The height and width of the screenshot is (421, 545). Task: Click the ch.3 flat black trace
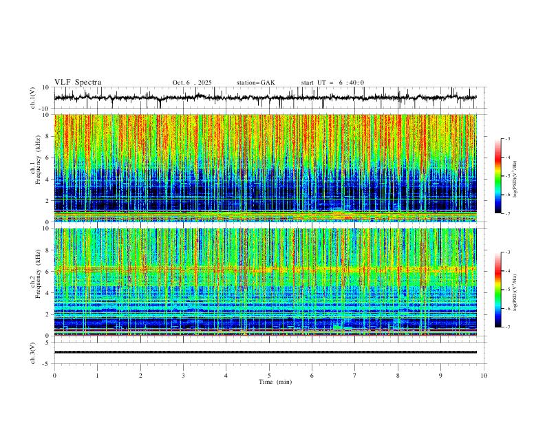click(x=266, y=352)
